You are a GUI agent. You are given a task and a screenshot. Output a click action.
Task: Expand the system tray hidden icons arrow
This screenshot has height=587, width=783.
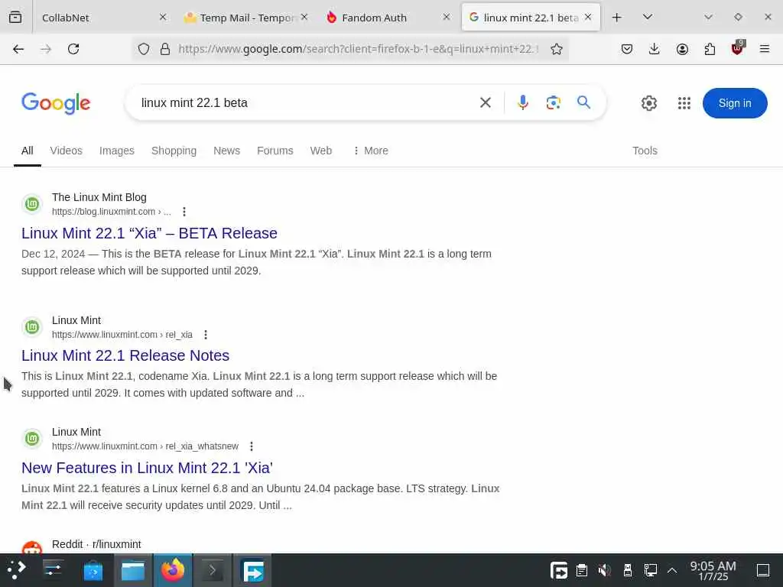coord(672,570)
